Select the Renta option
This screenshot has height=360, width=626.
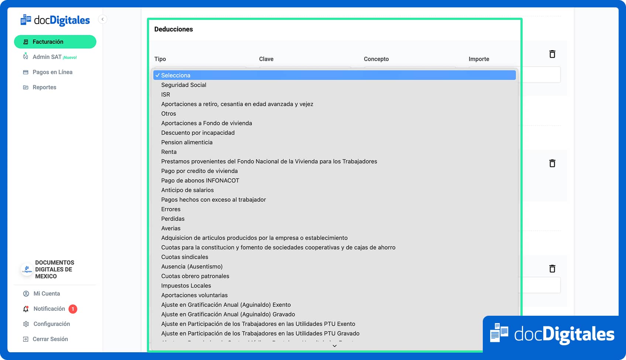334,152
